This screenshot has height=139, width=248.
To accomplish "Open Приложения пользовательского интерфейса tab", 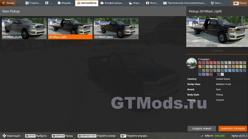I will [x=185, y=3].
